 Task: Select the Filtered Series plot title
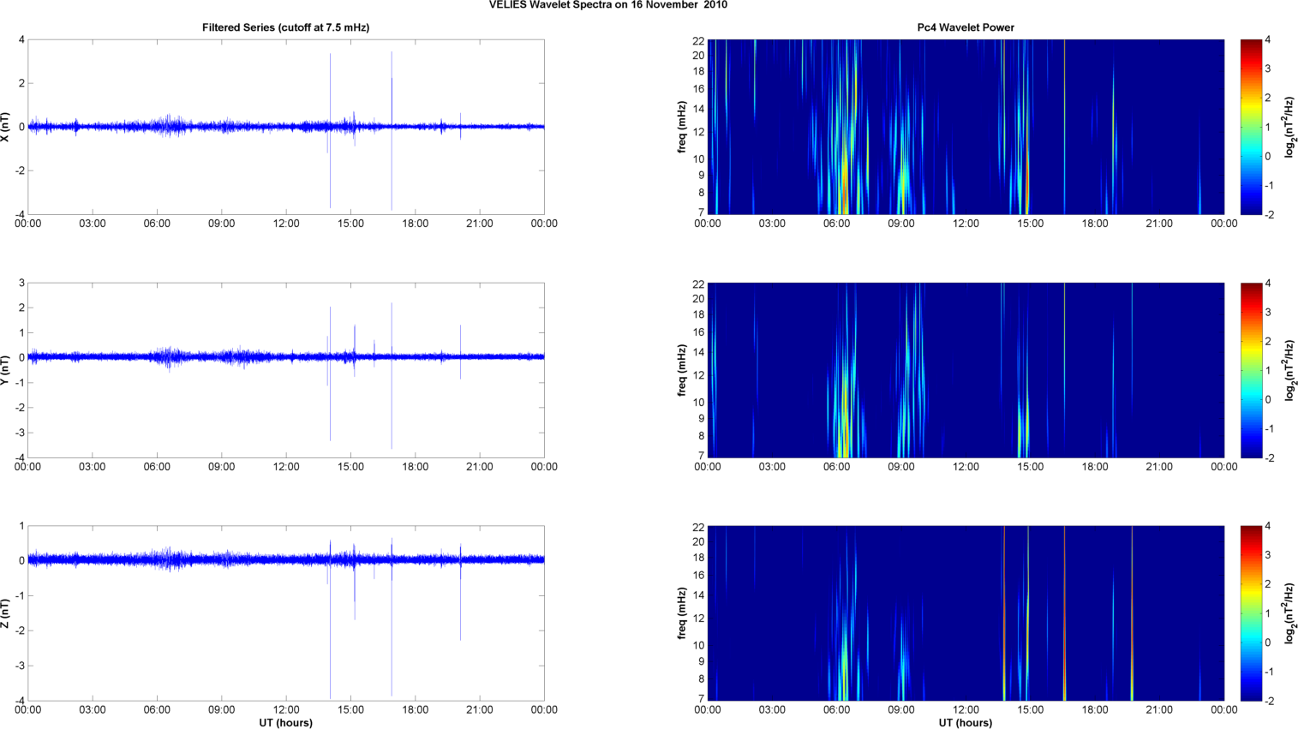[x=285, y=27]
